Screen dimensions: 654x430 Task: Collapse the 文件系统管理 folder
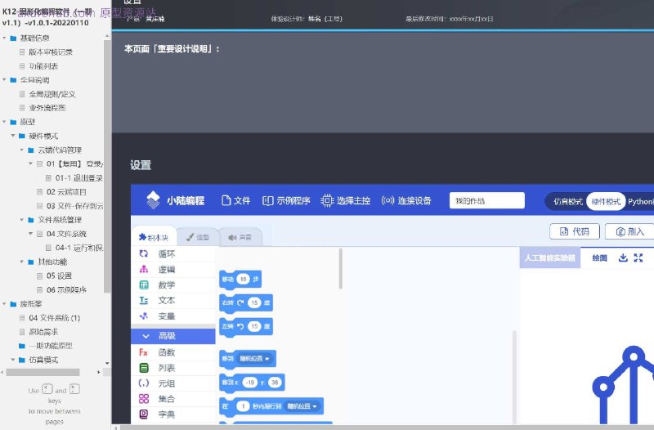[x=22, y=219]
